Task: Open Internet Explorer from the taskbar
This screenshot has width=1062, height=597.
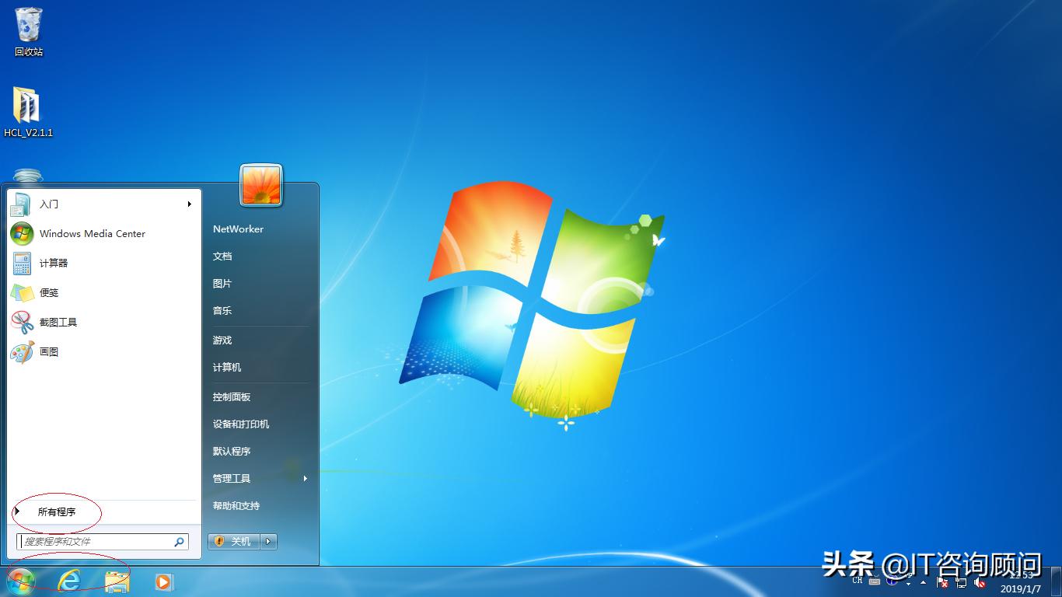Action: (x=69, y=581)
